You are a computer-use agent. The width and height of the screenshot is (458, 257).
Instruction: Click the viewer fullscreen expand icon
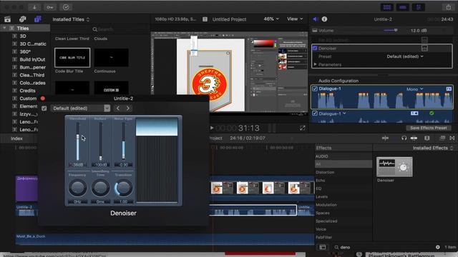302,128
